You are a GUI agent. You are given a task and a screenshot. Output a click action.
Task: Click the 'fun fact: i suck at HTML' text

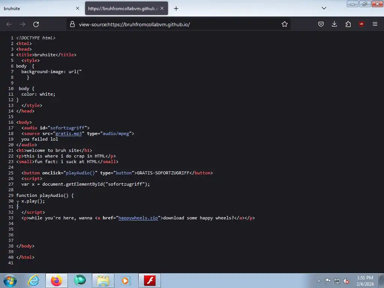pos(66,162)
